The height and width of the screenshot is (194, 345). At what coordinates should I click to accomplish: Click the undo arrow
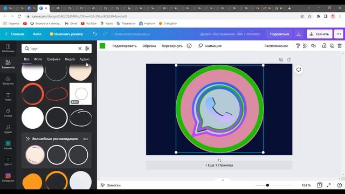pos(95,34)
